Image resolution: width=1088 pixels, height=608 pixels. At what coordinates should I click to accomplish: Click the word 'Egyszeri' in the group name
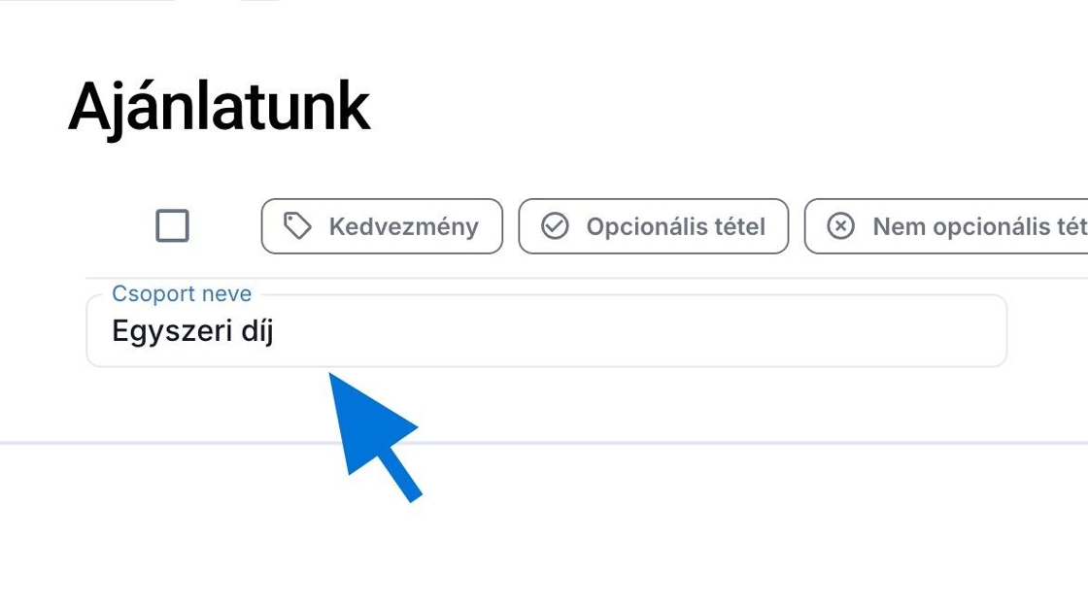click(167, 332)
